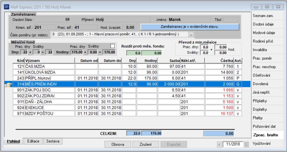This screenshot has height=152, width=287.
Task: Click the Kmen. stř. field 201
Action: [x=45, y=28]
